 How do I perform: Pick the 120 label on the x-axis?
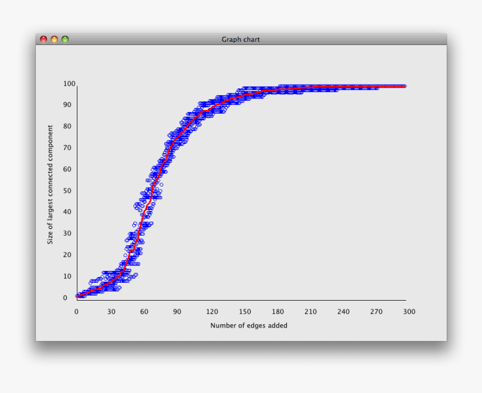click(x=212, y=312)
